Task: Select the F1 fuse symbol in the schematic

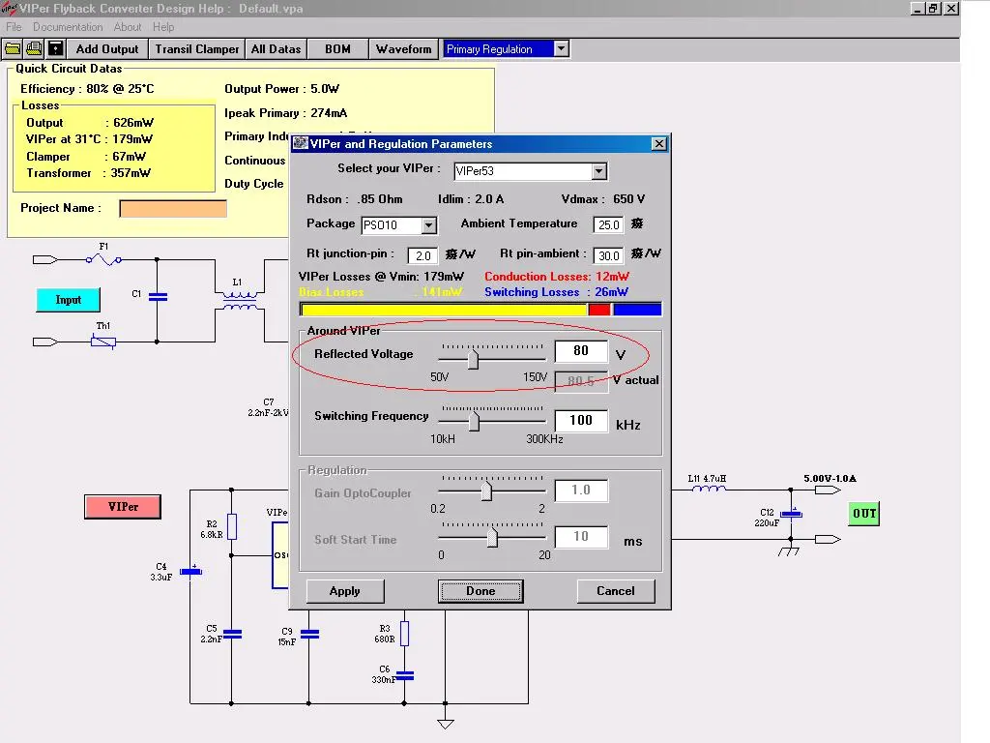Action: [104, 259]
